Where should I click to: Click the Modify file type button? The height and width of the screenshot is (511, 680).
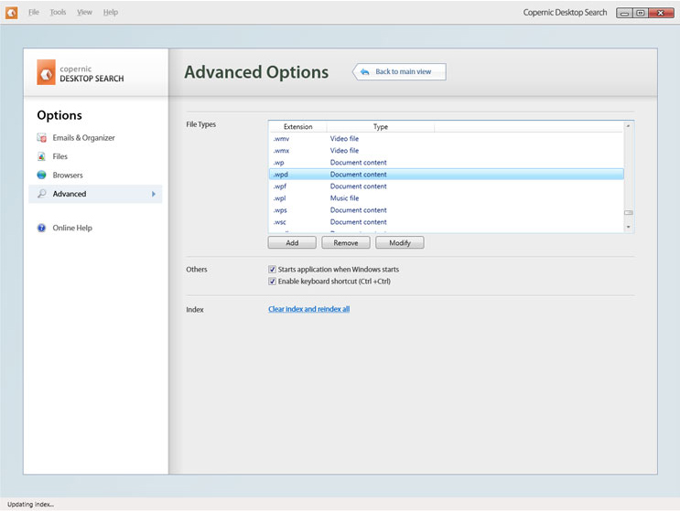(399, 243)
